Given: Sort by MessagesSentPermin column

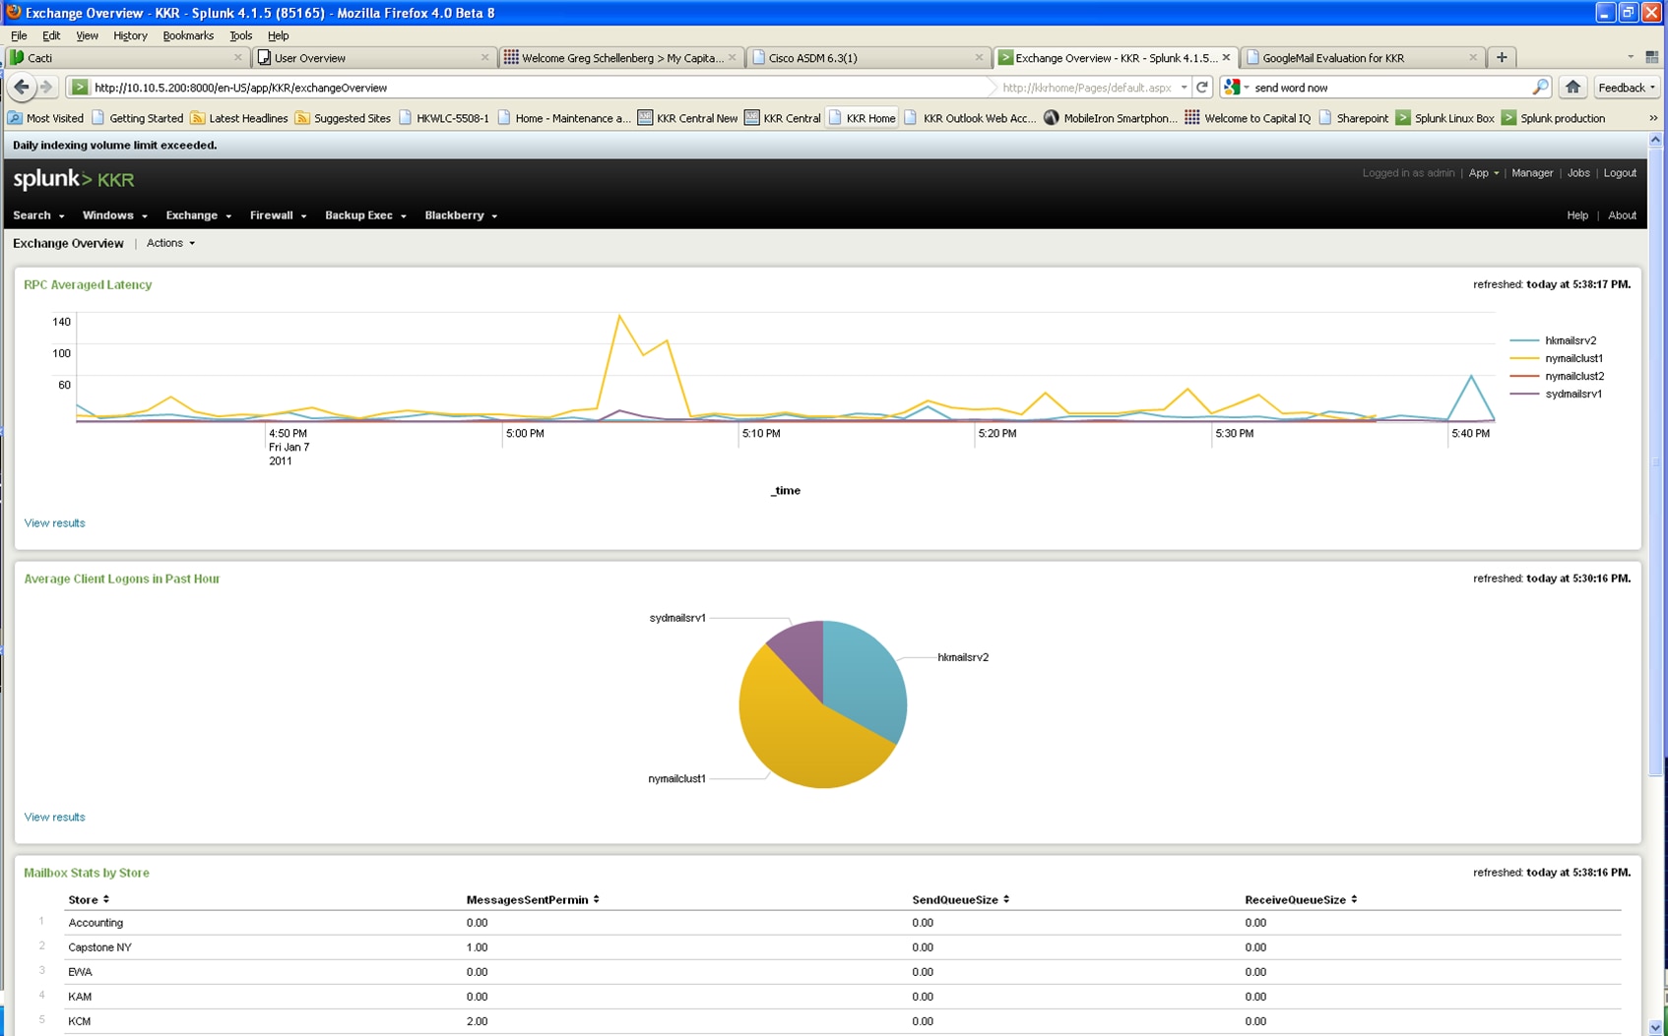Looking at the screenshot, I should pyautogui.click(x=533, y=899).
